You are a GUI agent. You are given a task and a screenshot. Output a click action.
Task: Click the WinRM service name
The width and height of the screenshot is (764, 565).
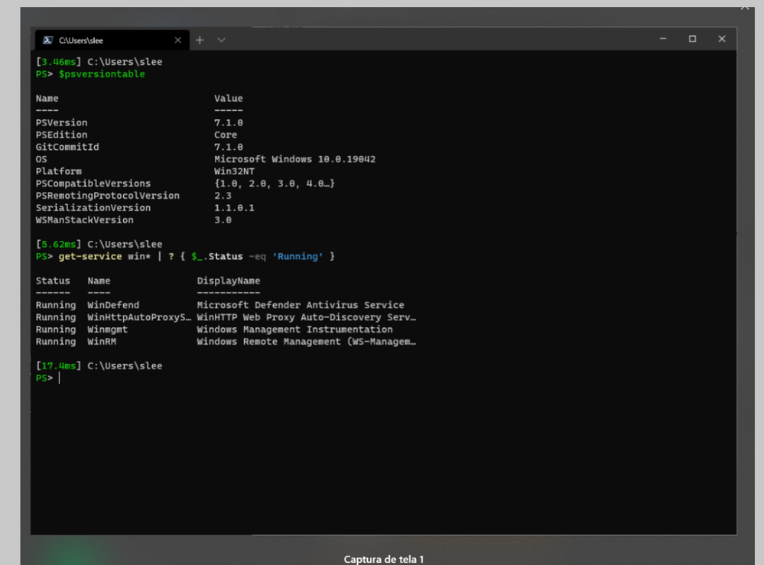[x=102, y=342]
